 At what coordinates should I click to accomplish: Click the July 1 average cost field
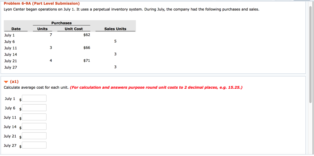point(34,98)
